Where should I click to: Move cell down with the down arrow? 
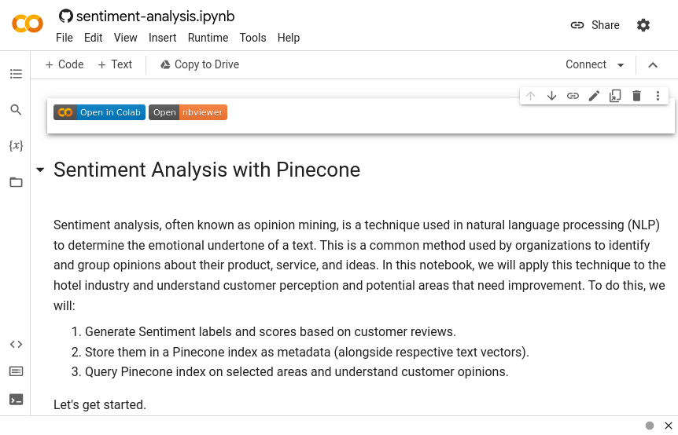click(552, 96)
